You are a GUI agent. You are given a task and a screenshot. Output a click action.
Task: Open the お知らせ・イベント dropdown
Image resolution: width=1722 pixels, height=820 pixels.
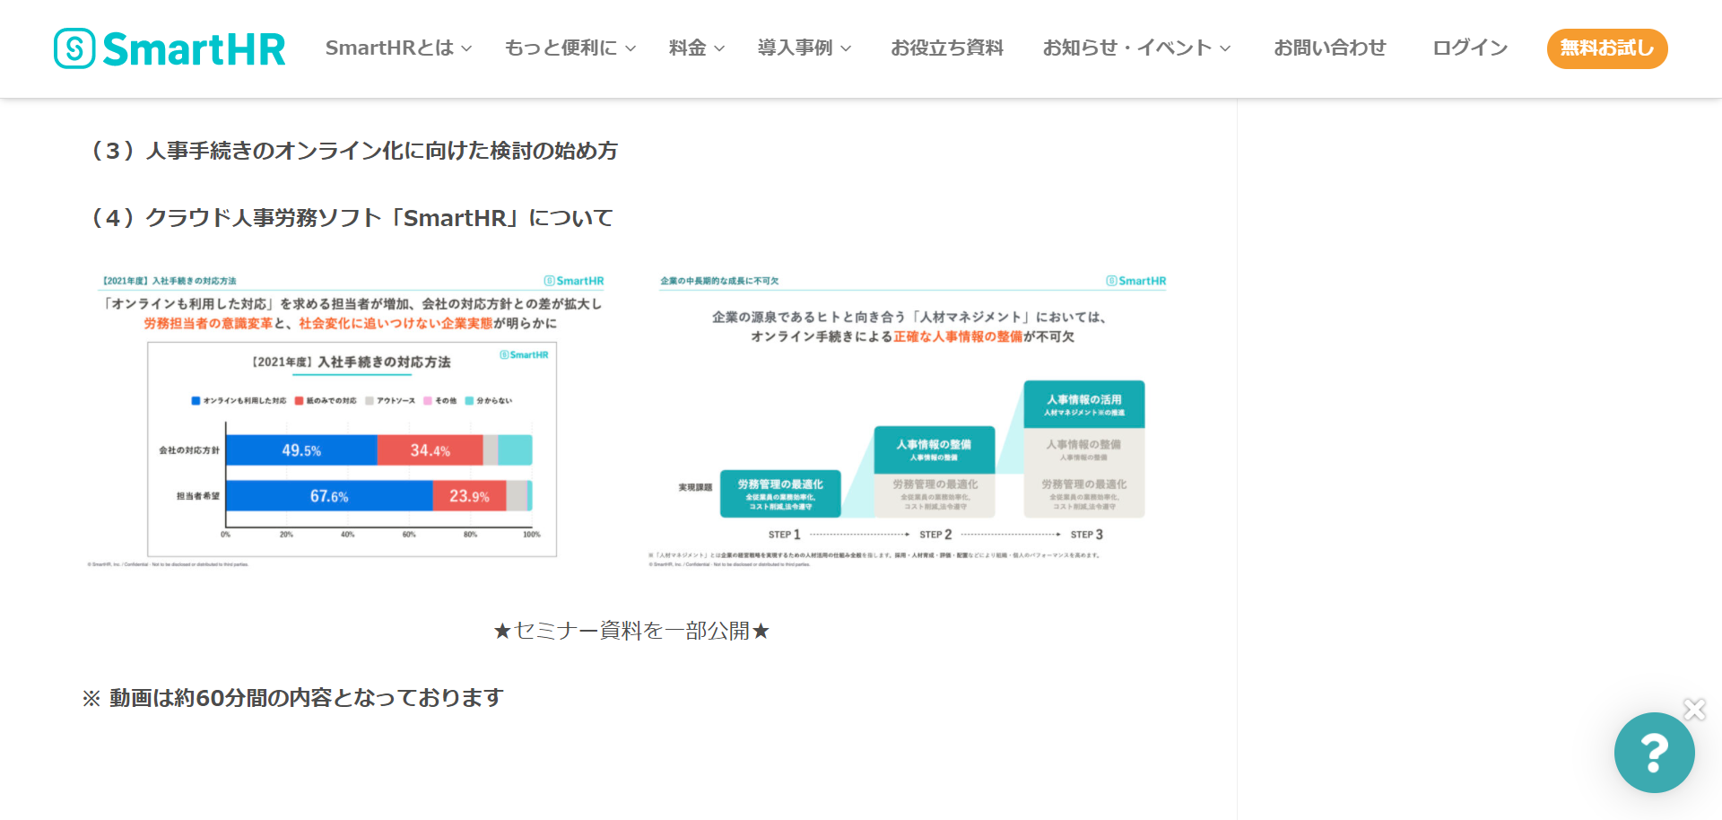point(1136,48)
